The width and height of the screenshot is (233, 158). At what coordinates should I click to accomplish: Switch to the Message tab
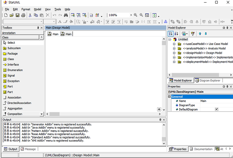tap(28, 149)
